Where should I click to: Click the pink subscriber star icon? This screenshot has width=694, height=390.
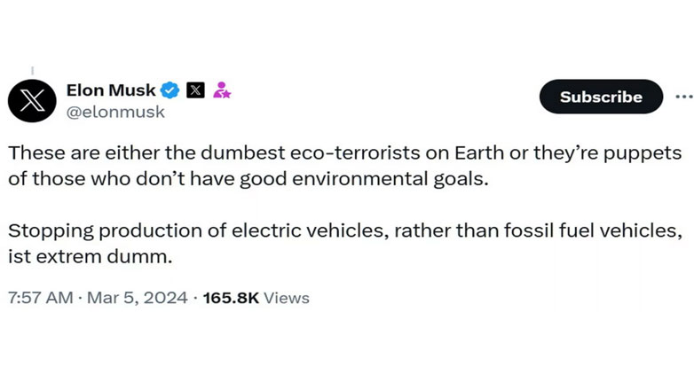point(221,90)
